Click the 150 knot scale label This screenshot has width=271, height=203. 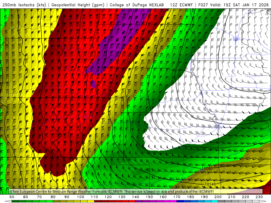coord(149,197)
